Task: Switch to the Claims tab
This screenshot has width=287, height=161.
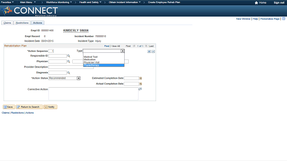Action: click(7, 23)
